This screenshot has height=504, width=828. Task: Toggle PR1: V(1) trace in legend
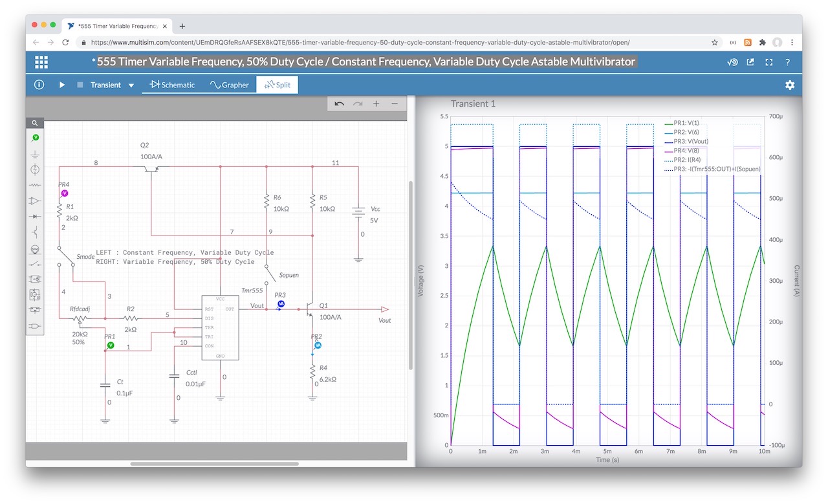tap(682, 122)
